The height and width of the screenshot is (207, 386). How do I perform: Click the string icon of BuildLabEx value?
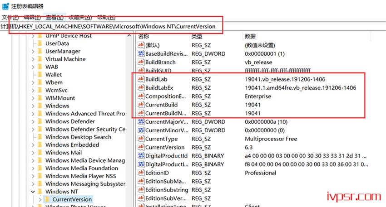pyautogui.click(x=141, y=87)
